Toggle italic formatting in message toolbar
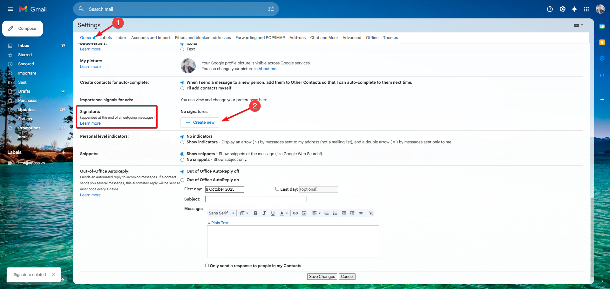 (x=264, y=213)
